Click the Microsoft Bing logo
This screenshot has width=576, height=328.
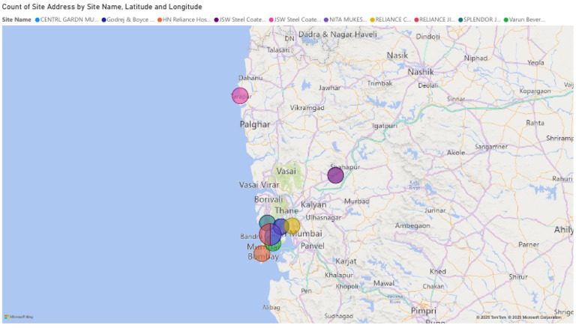click(19, 317)
